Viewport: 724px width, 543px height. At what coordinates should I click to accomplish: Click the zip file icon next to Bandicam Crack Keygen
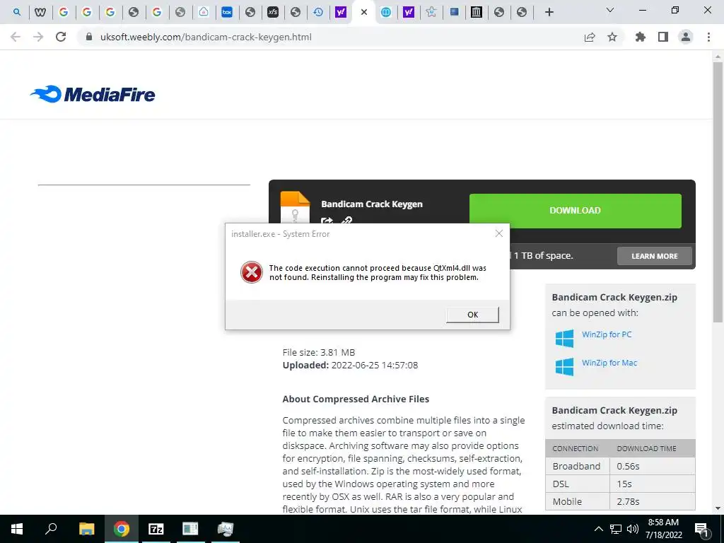295,208
